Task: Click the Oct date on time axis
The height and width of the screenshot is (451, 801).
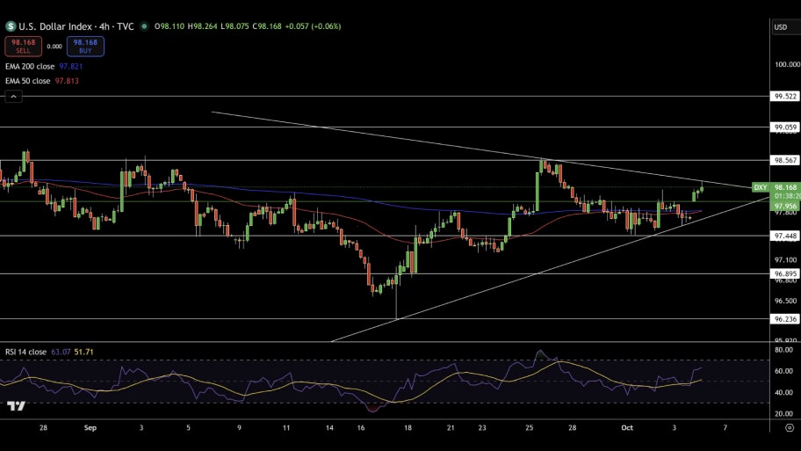Action: pyautogui.click(x=626, y=426)
